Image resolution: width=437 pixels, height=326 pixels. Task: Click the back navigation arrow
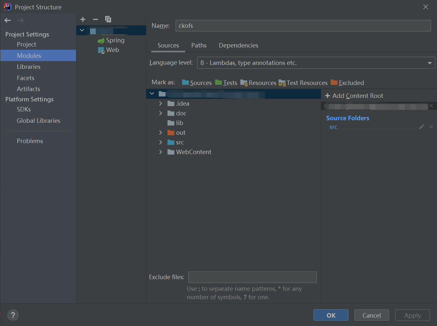(8, 20)
